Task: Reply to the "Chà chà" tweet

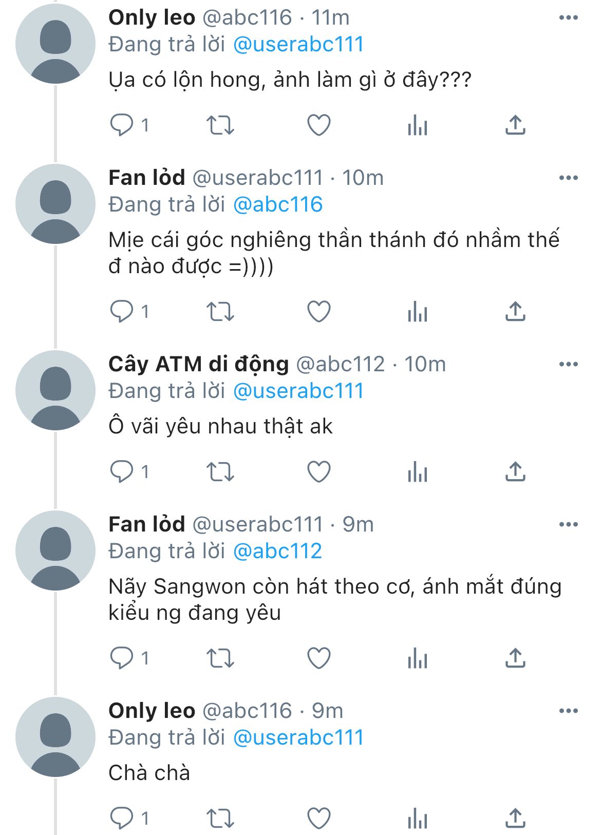Action: click(x=122, y=818)
